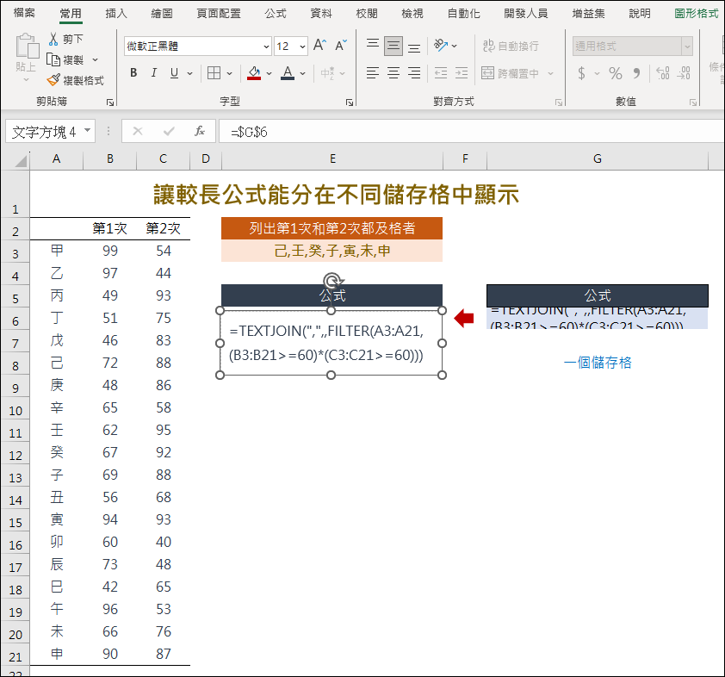Align text left

[373, 72]
